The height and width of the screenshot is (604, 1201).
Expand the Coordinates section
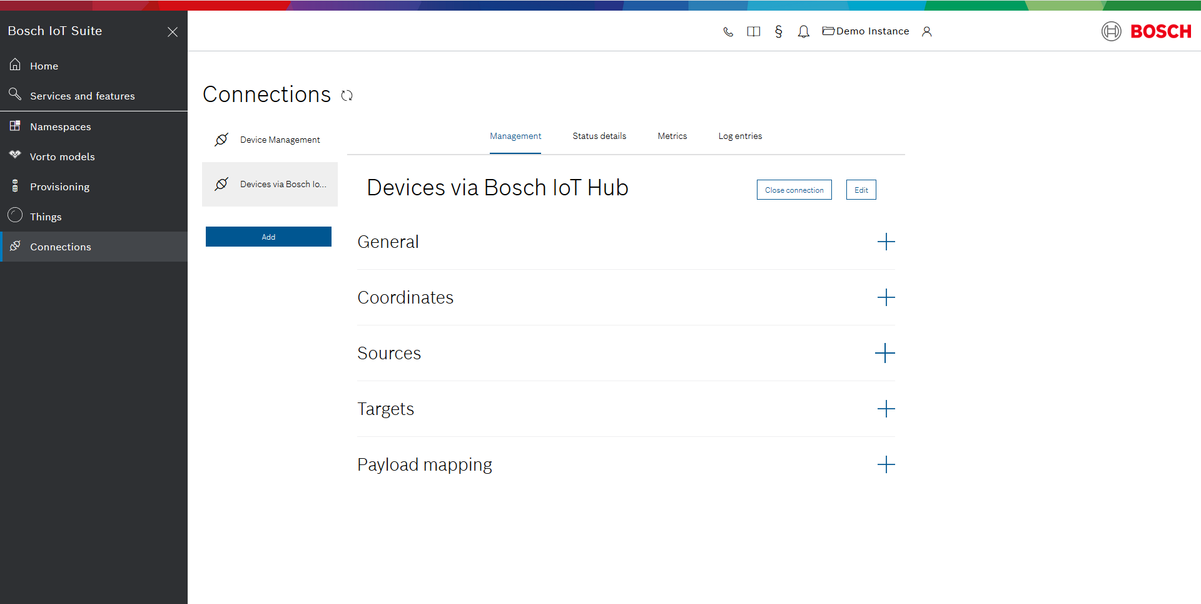pyautogui.click(x=886, y=297)
